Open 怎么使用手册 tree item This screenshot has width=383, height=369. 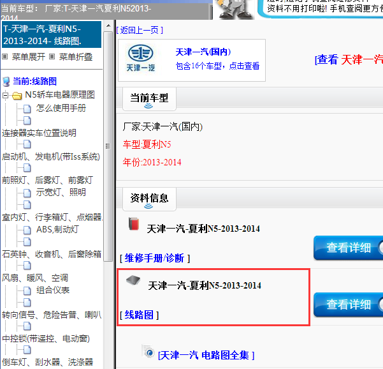(61, 108)
